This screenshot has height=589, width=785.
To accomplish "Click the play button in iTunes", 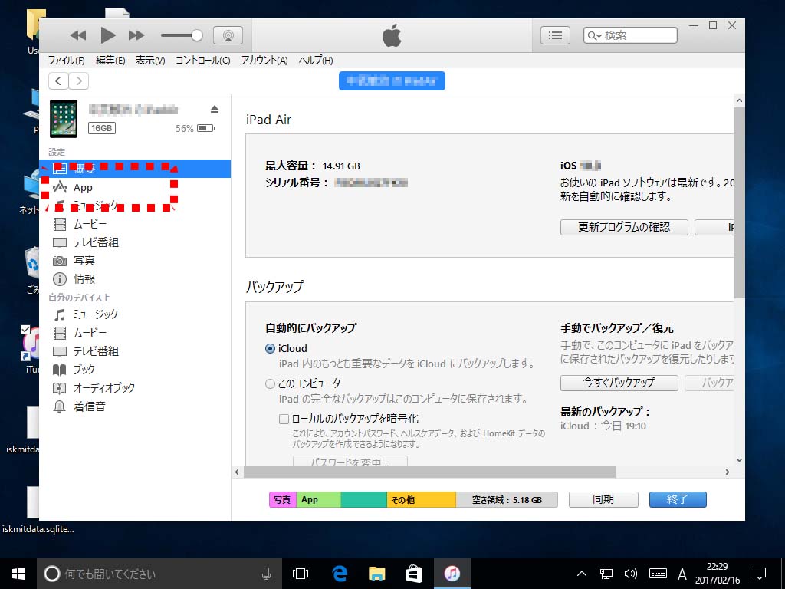I will pyautogui.click(x=107, y=35).
